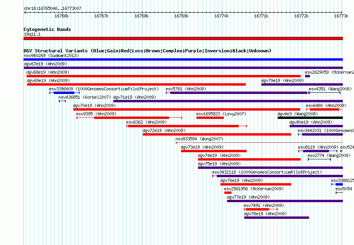Click the dgv78e19 (Ahn2009) label
This screenshot has width=354, height=245.
pos(266,214)
